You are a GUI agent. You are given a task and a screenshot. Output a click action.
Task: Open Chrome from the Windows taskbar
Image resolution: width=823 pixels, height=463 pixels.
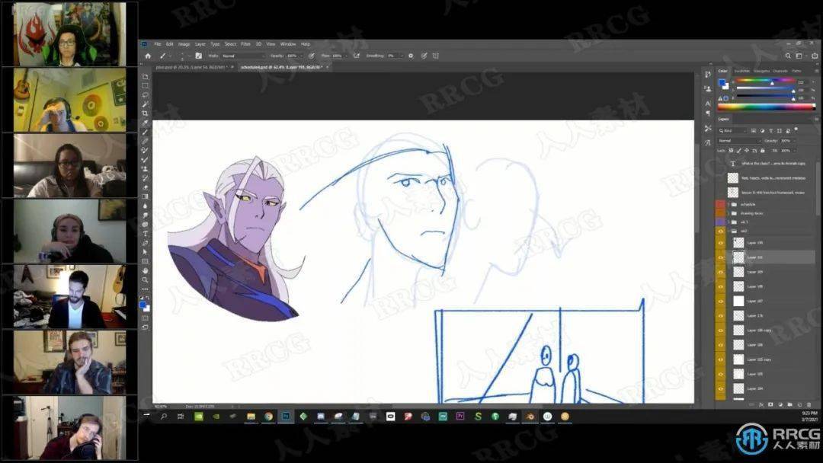269,417
